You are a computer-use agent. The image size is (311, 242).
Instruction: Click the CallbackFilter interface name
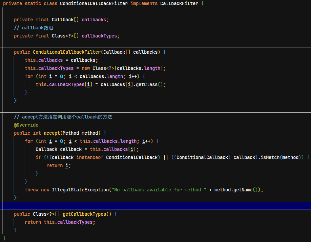click(179, 4)
